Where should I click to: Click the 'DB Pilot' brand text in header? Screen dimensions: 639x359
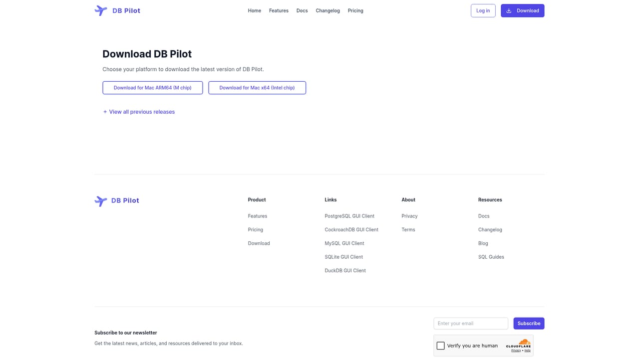click(x=126, y=10)
